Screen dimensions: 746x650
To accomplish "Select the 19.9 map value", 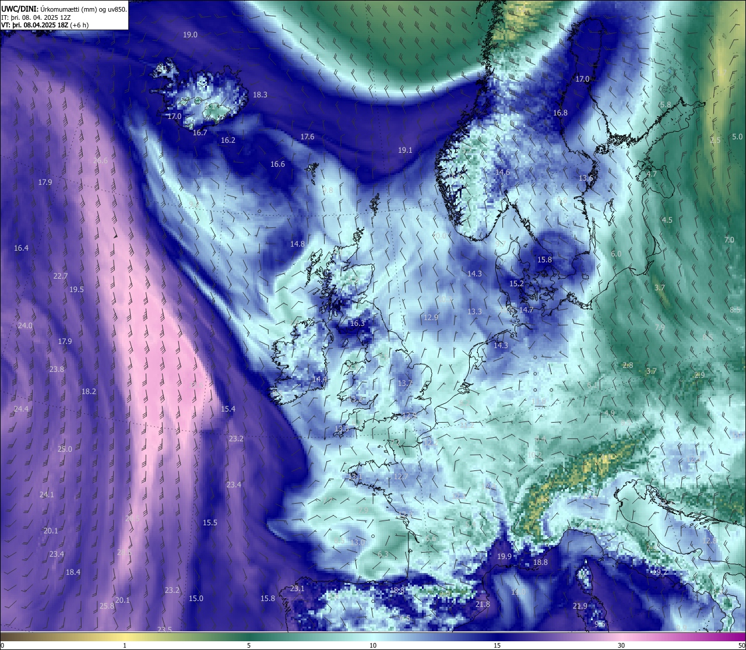I will pos(504,557).
